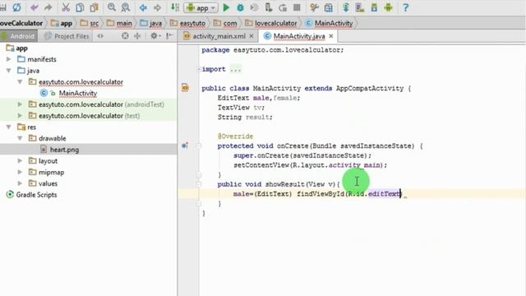Click the gutter class icon beside MainActivity declaration
Image resolution: width=526 pixels, height=296 pixels.
pyautogui.click(x=185, y=88)
